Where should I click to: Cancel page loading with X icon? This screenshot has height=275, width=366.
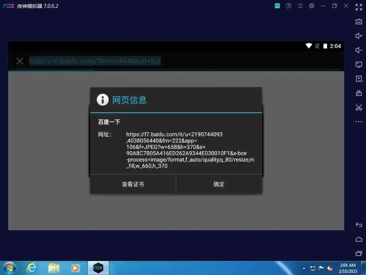pyautogui.click(x=20, y=61)
